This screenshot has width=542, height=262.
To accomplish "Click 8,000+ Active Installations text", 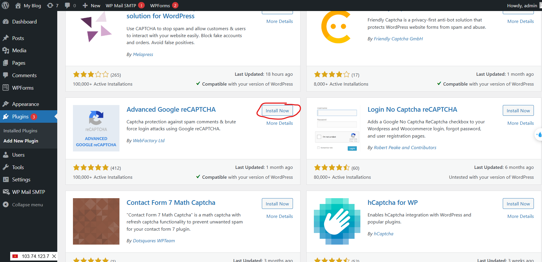I will coord(341,84).
